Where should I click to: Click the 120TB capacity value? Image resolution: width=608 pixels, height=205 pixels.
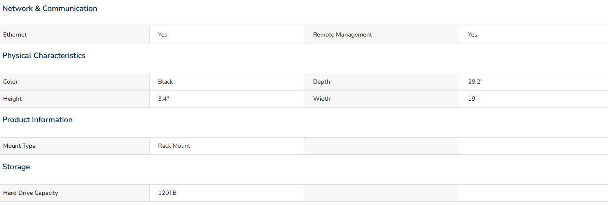pos(167,193)
